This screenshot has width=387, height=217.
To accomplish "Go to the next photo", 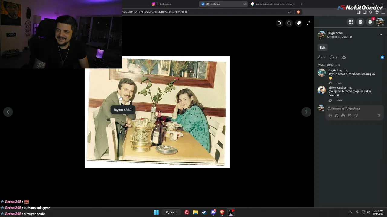I will coord(306,112).
